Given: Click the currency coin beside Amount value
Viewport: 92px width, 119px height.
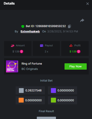Looking at the screenshot, I should pos(21,51).
